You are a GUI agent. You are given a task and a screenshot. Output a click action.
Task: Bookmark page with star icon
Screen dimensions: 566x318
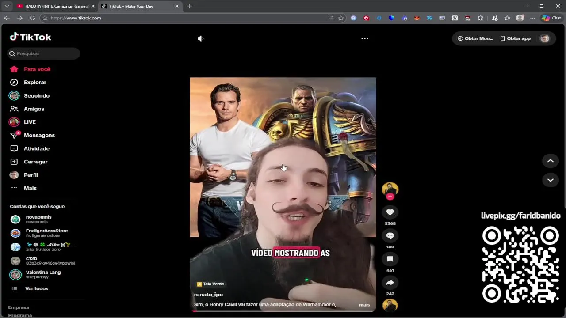coord(341,18)
